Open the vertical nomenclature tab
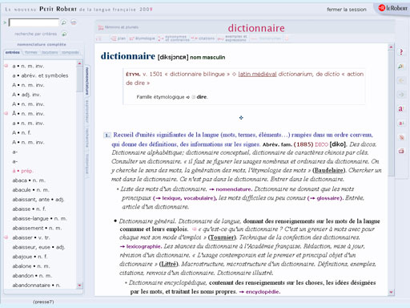Viewport: 410px width, 308px height. pos(87,81)
